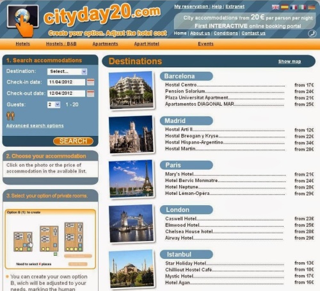Open the check-in date calendar icon
The height and width of the screenshot is (291, 320).
90,82
